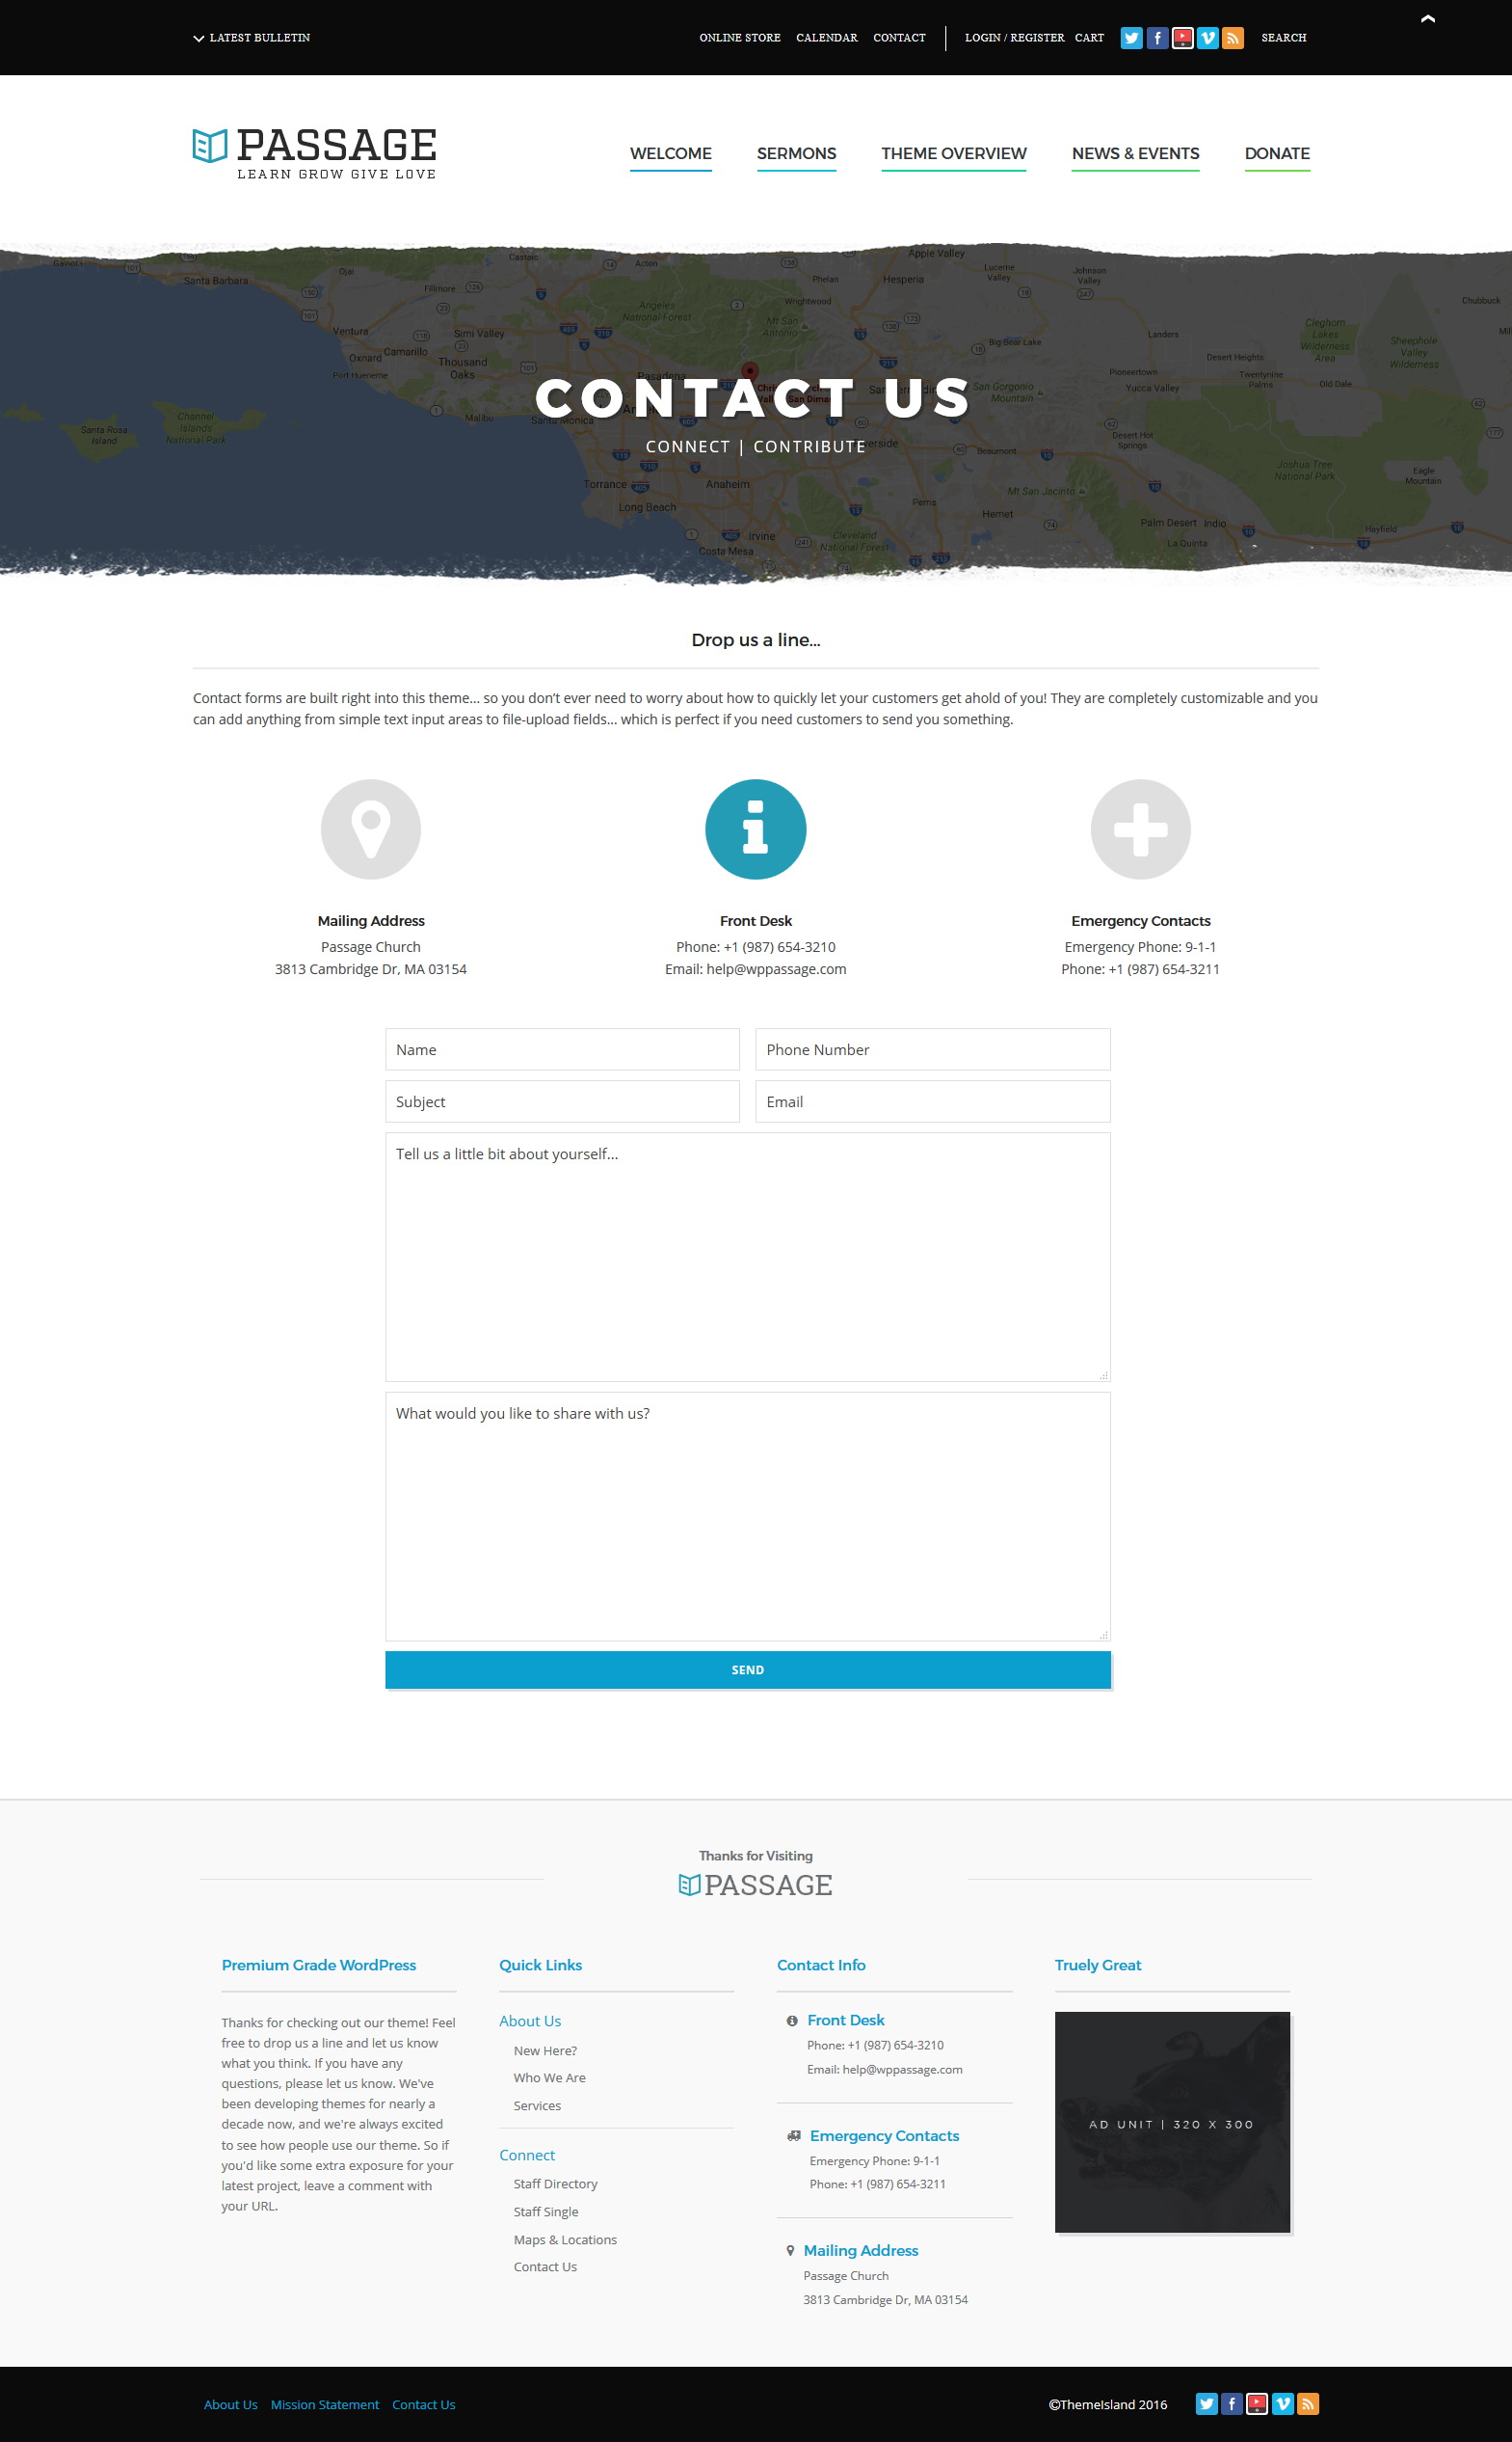Open the YouTube icon in top bar
The image size is (1512, 2442).
pos(1182,38)
